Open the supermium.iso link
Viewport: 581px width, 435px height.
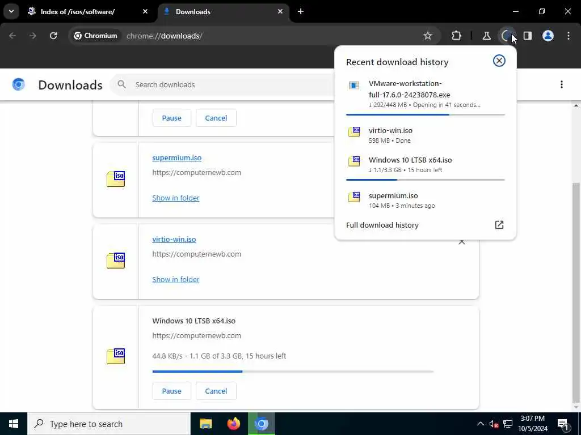(x=177, y=157)
